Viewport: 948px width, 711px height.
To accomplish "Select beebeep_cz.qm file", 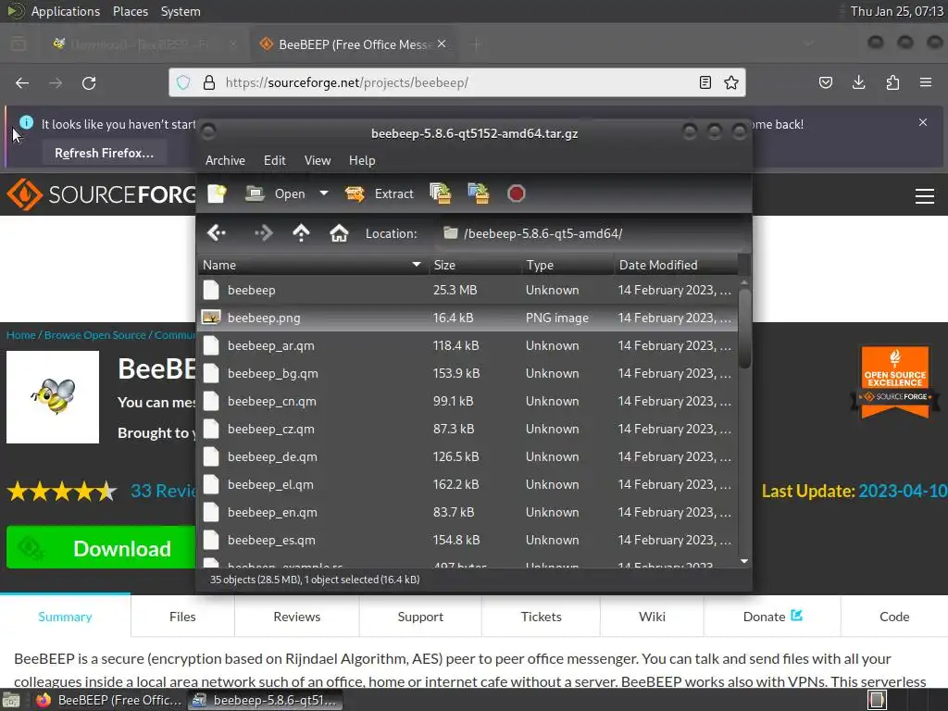I will tap(468, 430).
